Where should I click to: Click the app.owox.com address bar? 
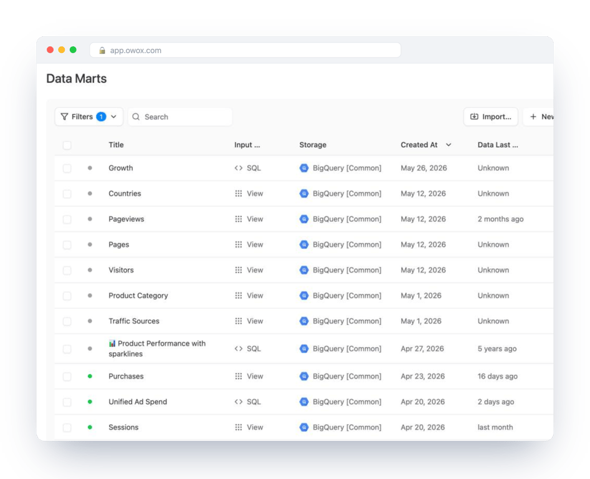pyautogui.click(x=245, y=50)
